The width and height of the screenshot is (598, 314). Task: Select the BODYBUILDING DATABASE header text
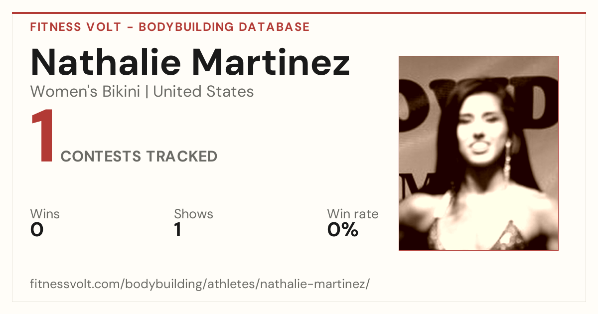tap(224, 27)
